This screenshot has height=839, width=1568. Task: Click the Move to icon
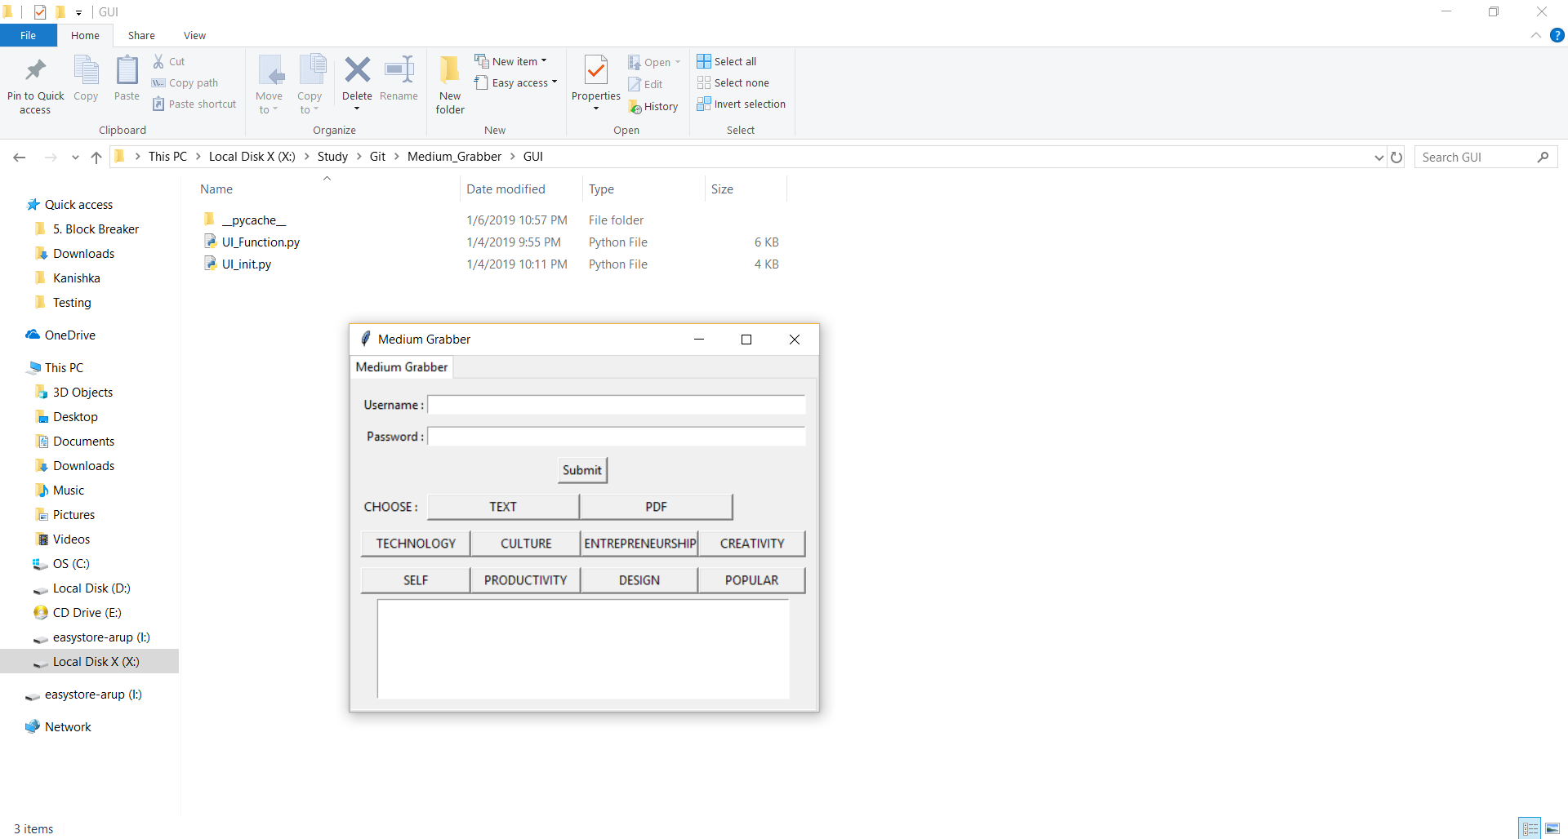tap(269, 71)
